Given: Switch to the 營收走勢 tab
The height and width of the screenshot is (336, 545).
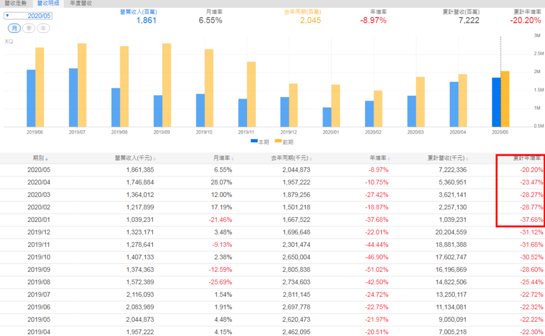Looking at the screenshot, I should pos(15,3).
